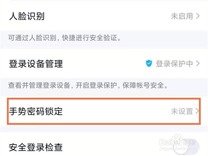Click the 未启用 status text
The height and width of the screenshot is (156, 208).
click(182, 16)
